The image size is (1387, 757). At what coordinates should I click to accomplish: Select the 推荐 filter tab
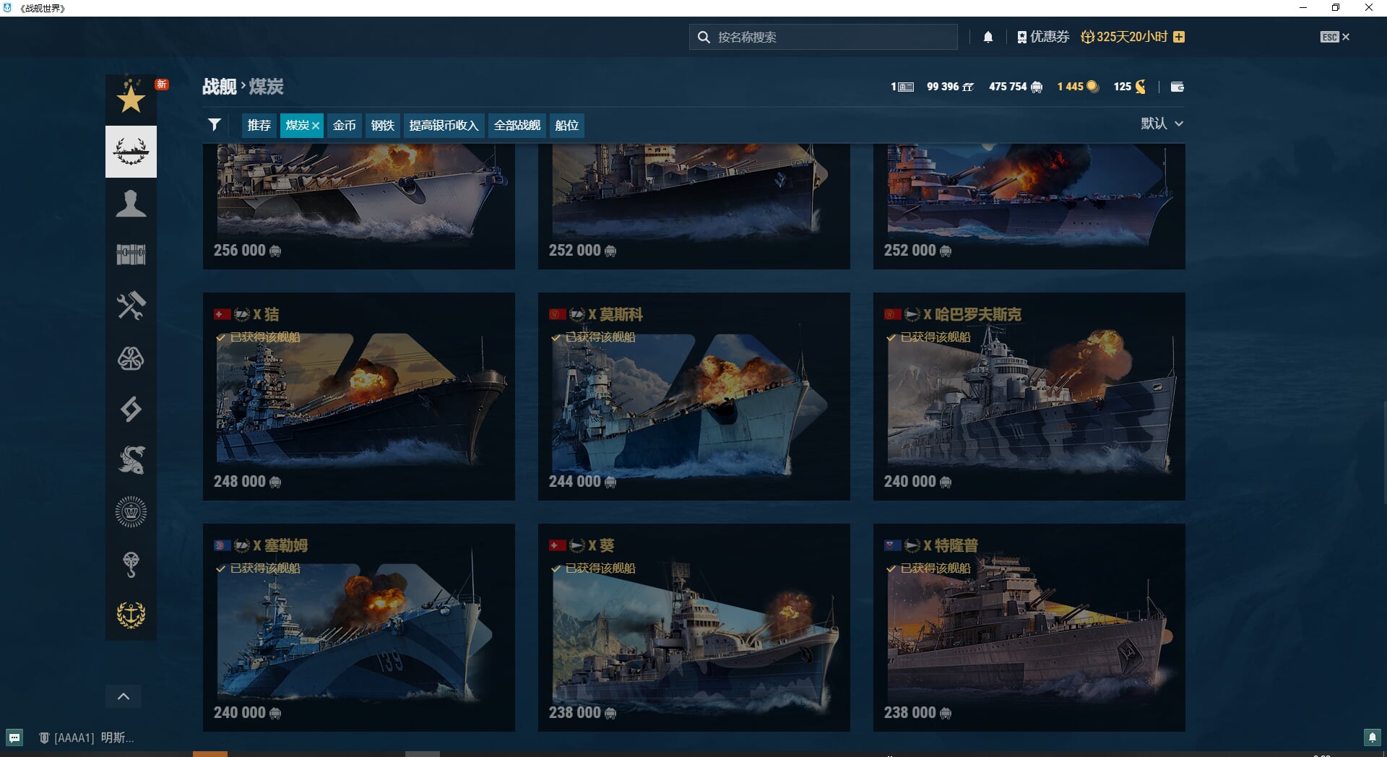[259, 125]
